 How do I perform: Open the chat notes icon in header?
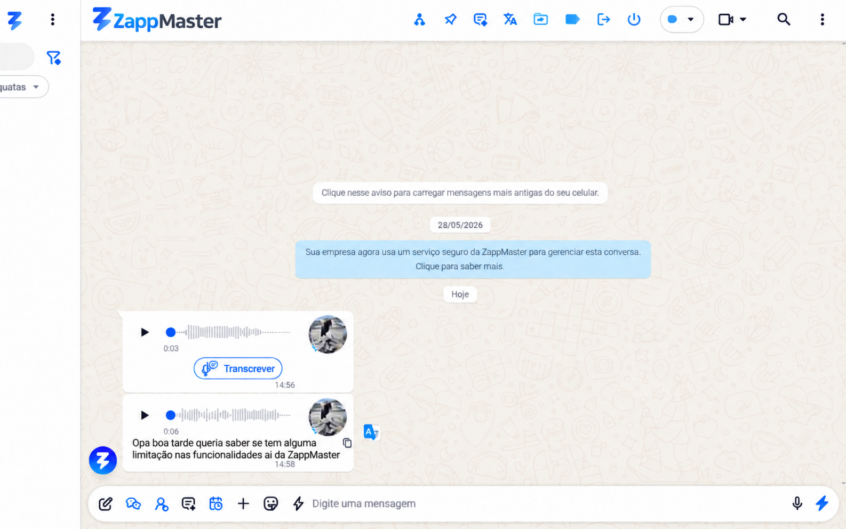480,20
